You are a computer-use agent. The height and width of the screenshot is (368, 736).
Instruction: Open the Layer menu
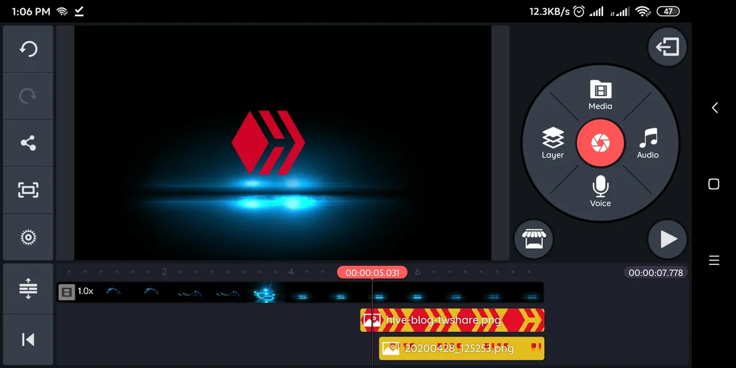(x=553, y=143)
